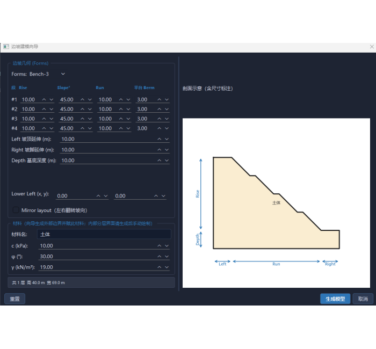
Task: Click the 剖面示意 preview heading
Action: tap(208, 89)
